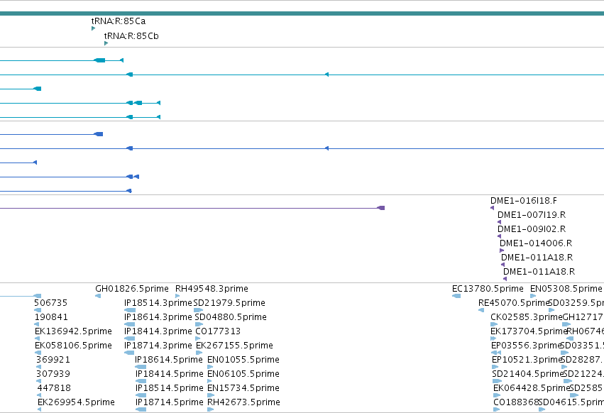604x413 pixels.
Task: Select the 190841 feature label
Action: [x=51, y=317]
